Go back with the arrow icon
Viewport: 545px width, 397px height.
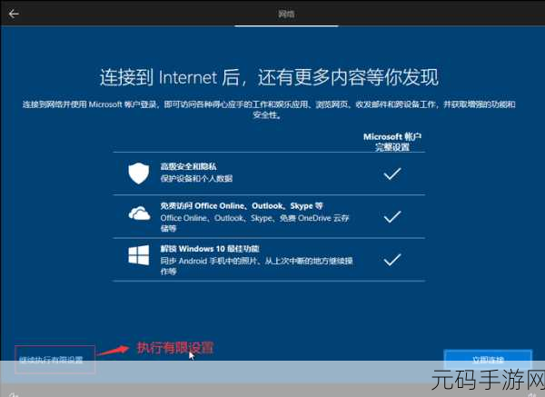(14, 14)
